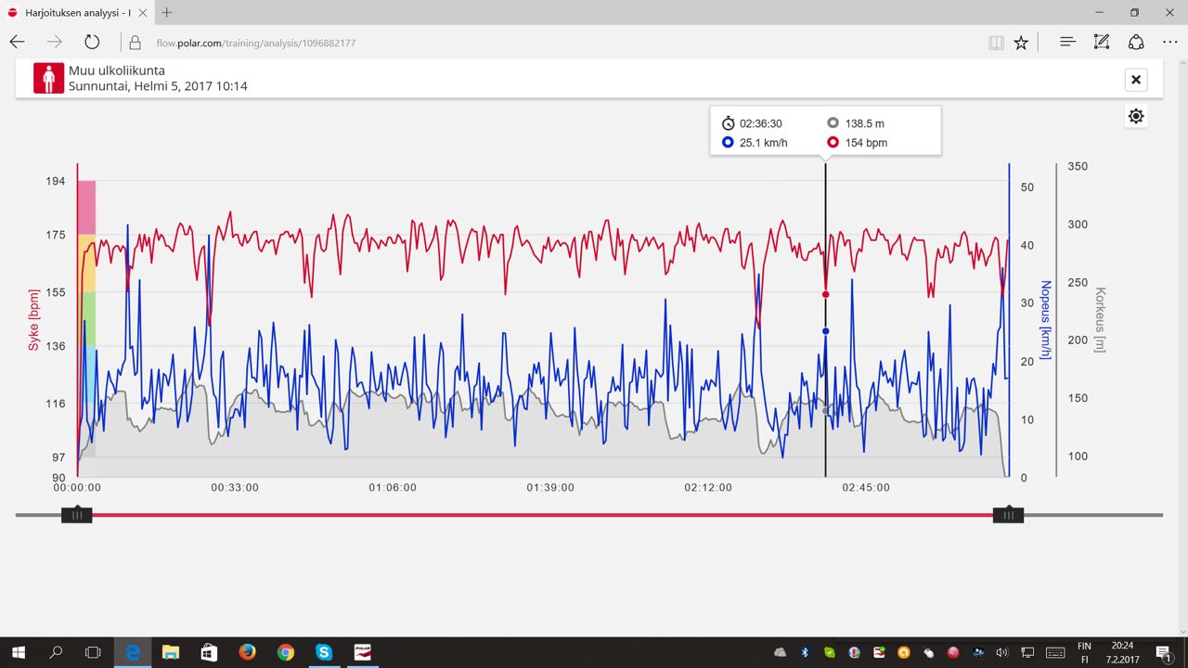1188x668 pixels.
Task: Open chart settings gear icon
Action: [x=1136, y=117]
